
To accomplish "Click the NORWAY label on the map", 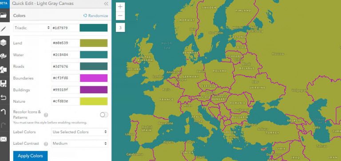I will click(187, 20).
